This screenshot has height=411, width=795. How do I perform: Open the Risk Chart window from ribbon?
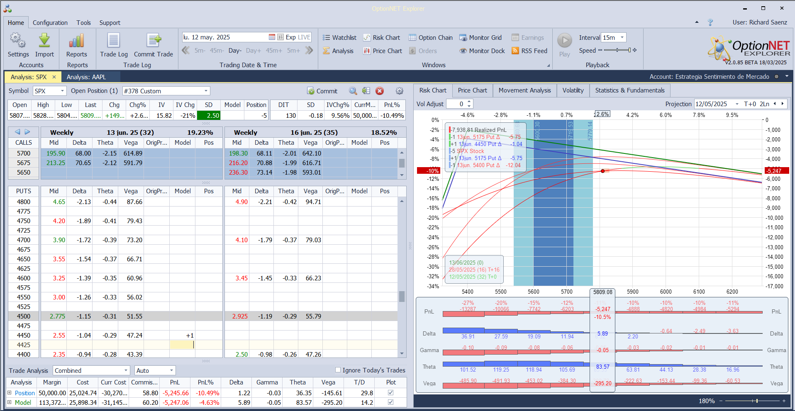click(382, 38)
